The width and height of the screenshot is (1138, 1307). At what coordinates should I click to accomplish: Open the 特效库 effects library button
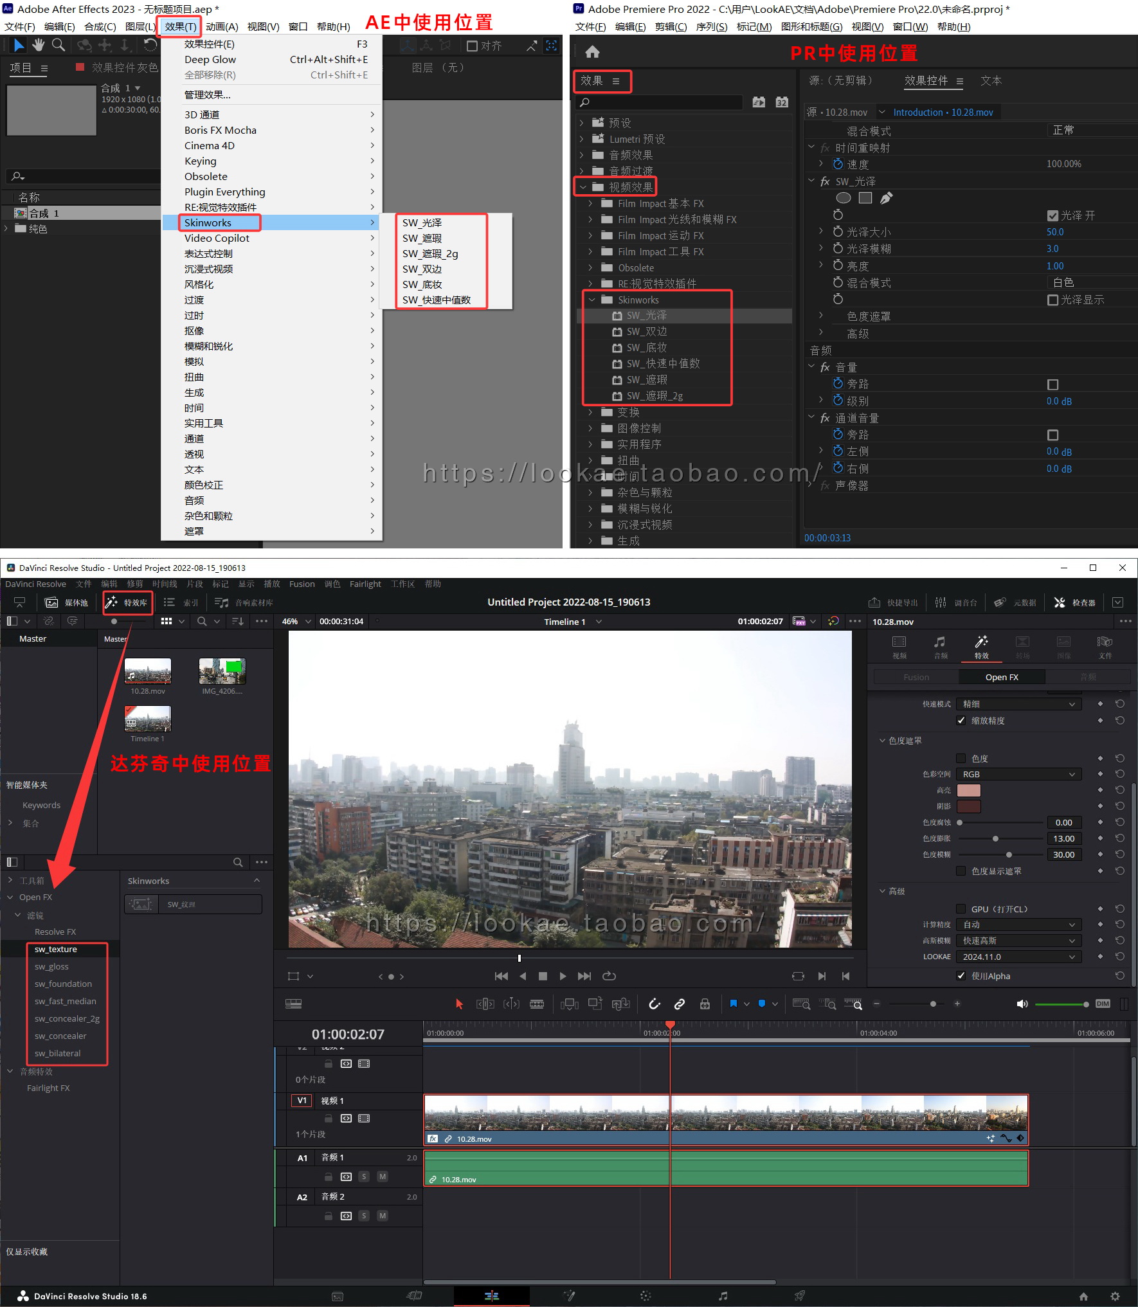click(x=128, y=602)
